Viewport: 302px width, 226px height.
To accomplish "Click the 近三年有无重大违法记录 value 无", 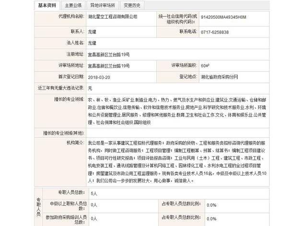I will tap(90, 88).
